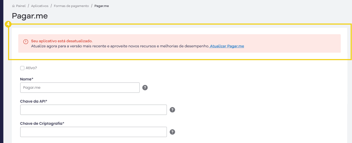This screenshot has height=143, width=352.
Task: Click the Chave da API field
Action: click(x=93, y=110)
